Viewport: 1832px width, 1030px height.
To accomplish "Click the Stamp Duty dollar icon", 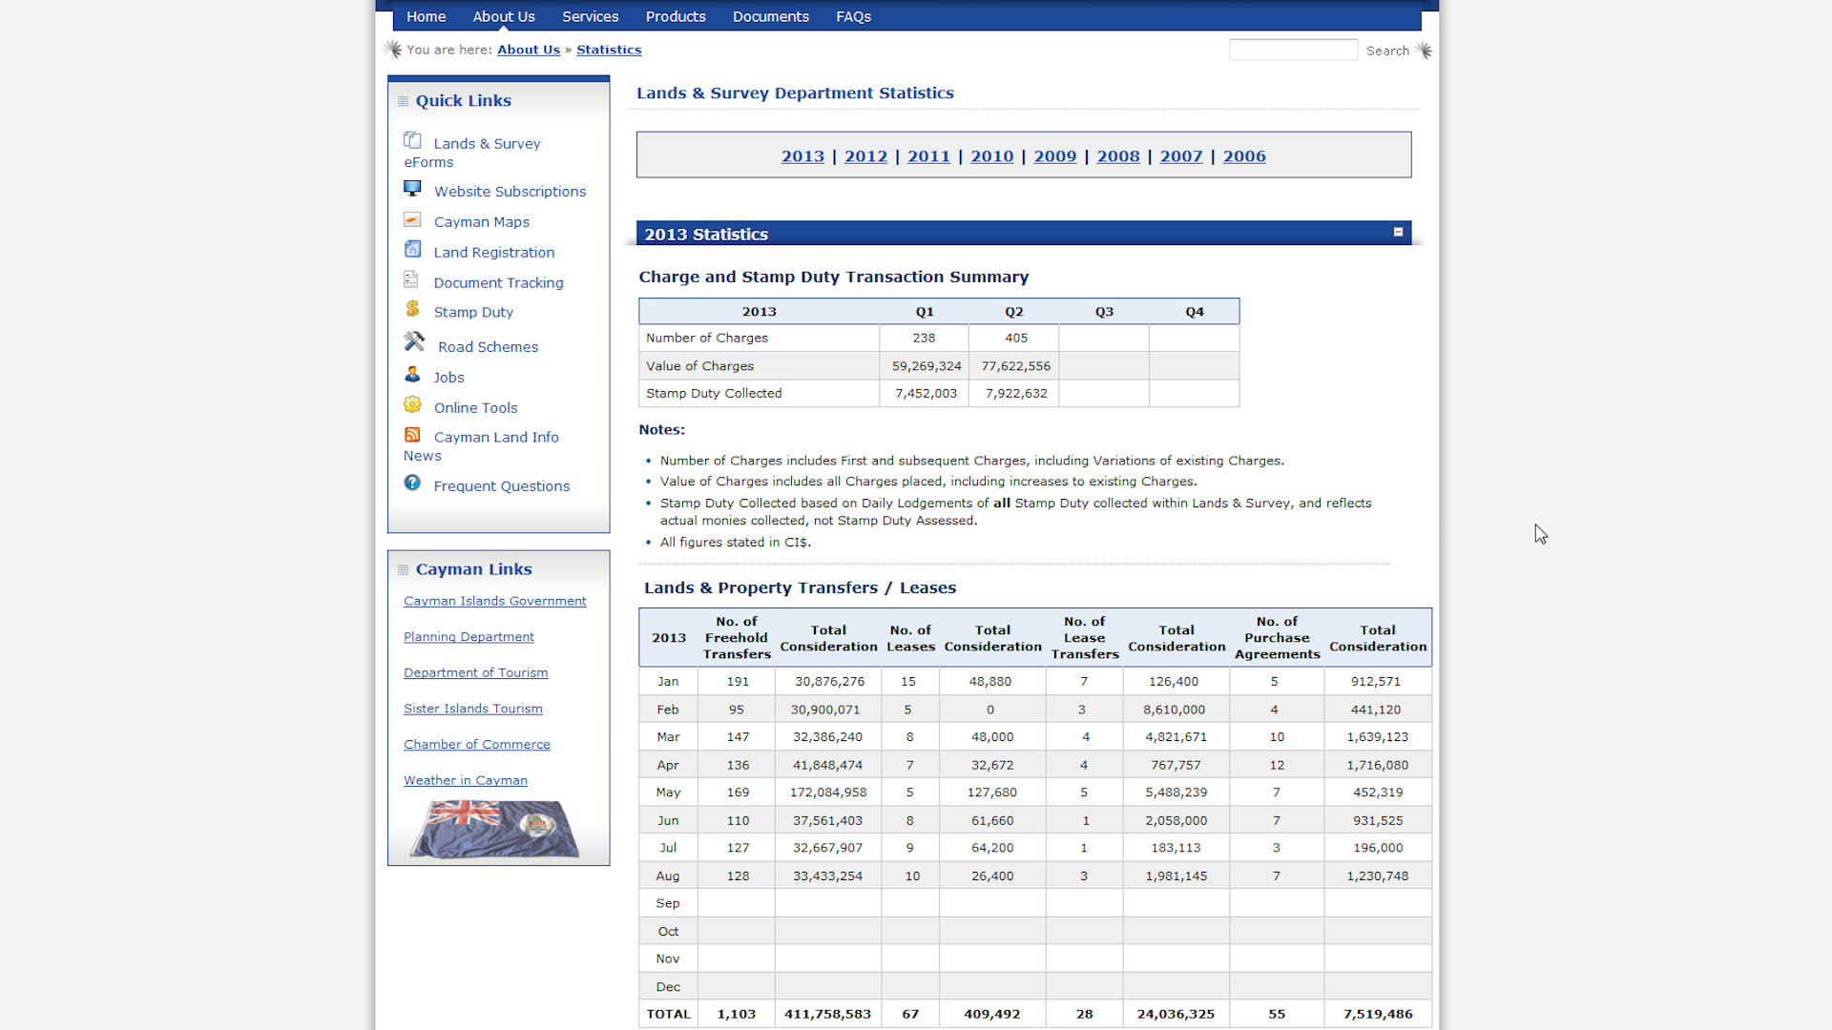I will pyautogui.click(x=412, y=309).
